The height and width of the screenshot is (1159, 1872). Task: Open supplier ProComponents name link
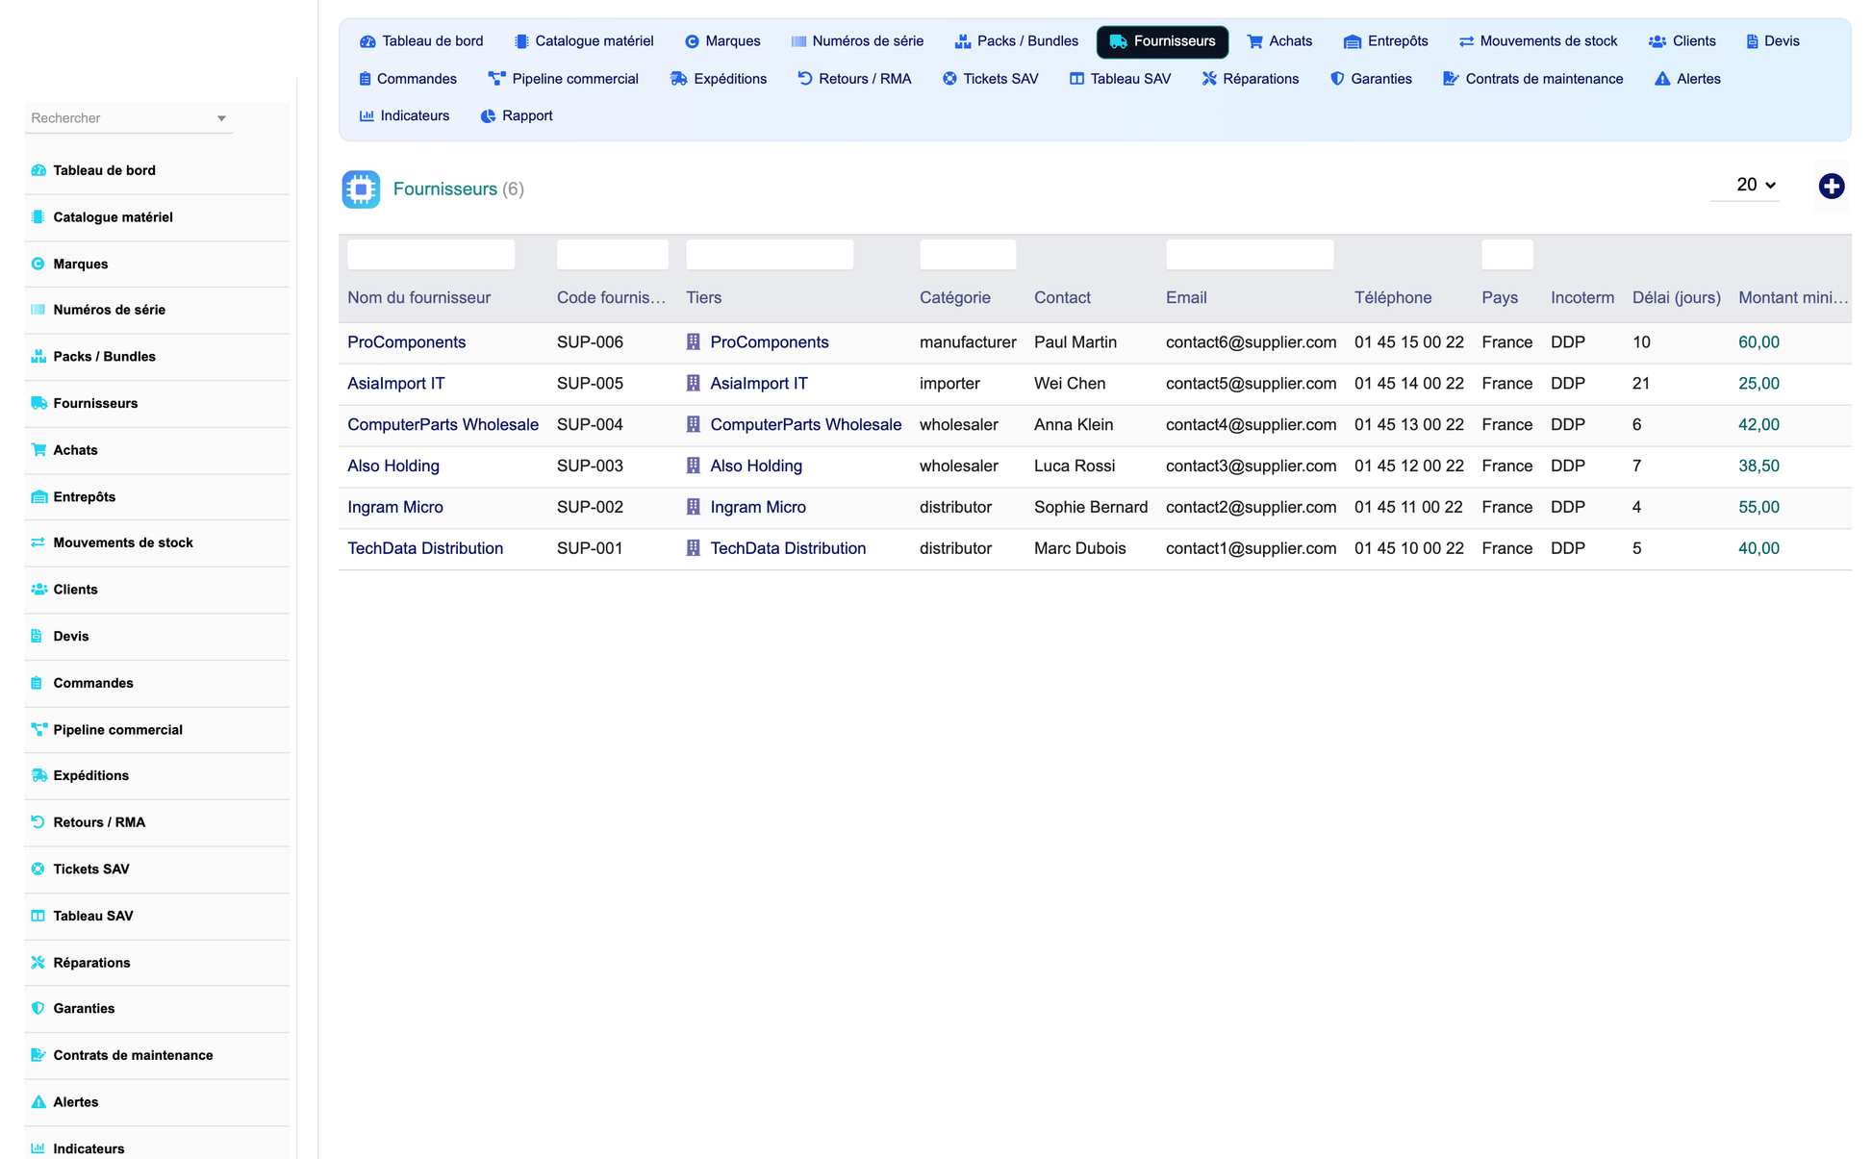coord(406,341)
